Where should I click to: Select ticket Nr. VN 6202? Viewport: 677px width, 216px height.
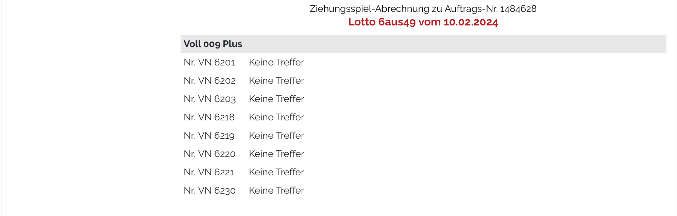point(210,81)
